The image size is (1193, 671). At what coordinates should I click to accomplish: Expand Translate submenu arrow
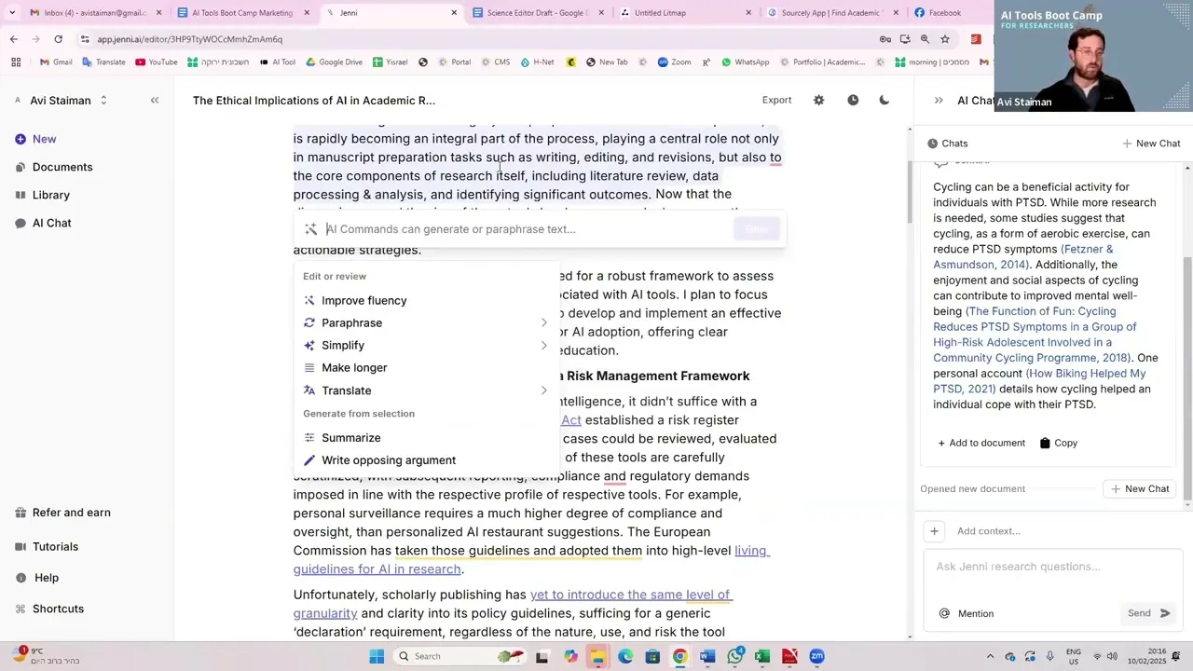(543, 390)
